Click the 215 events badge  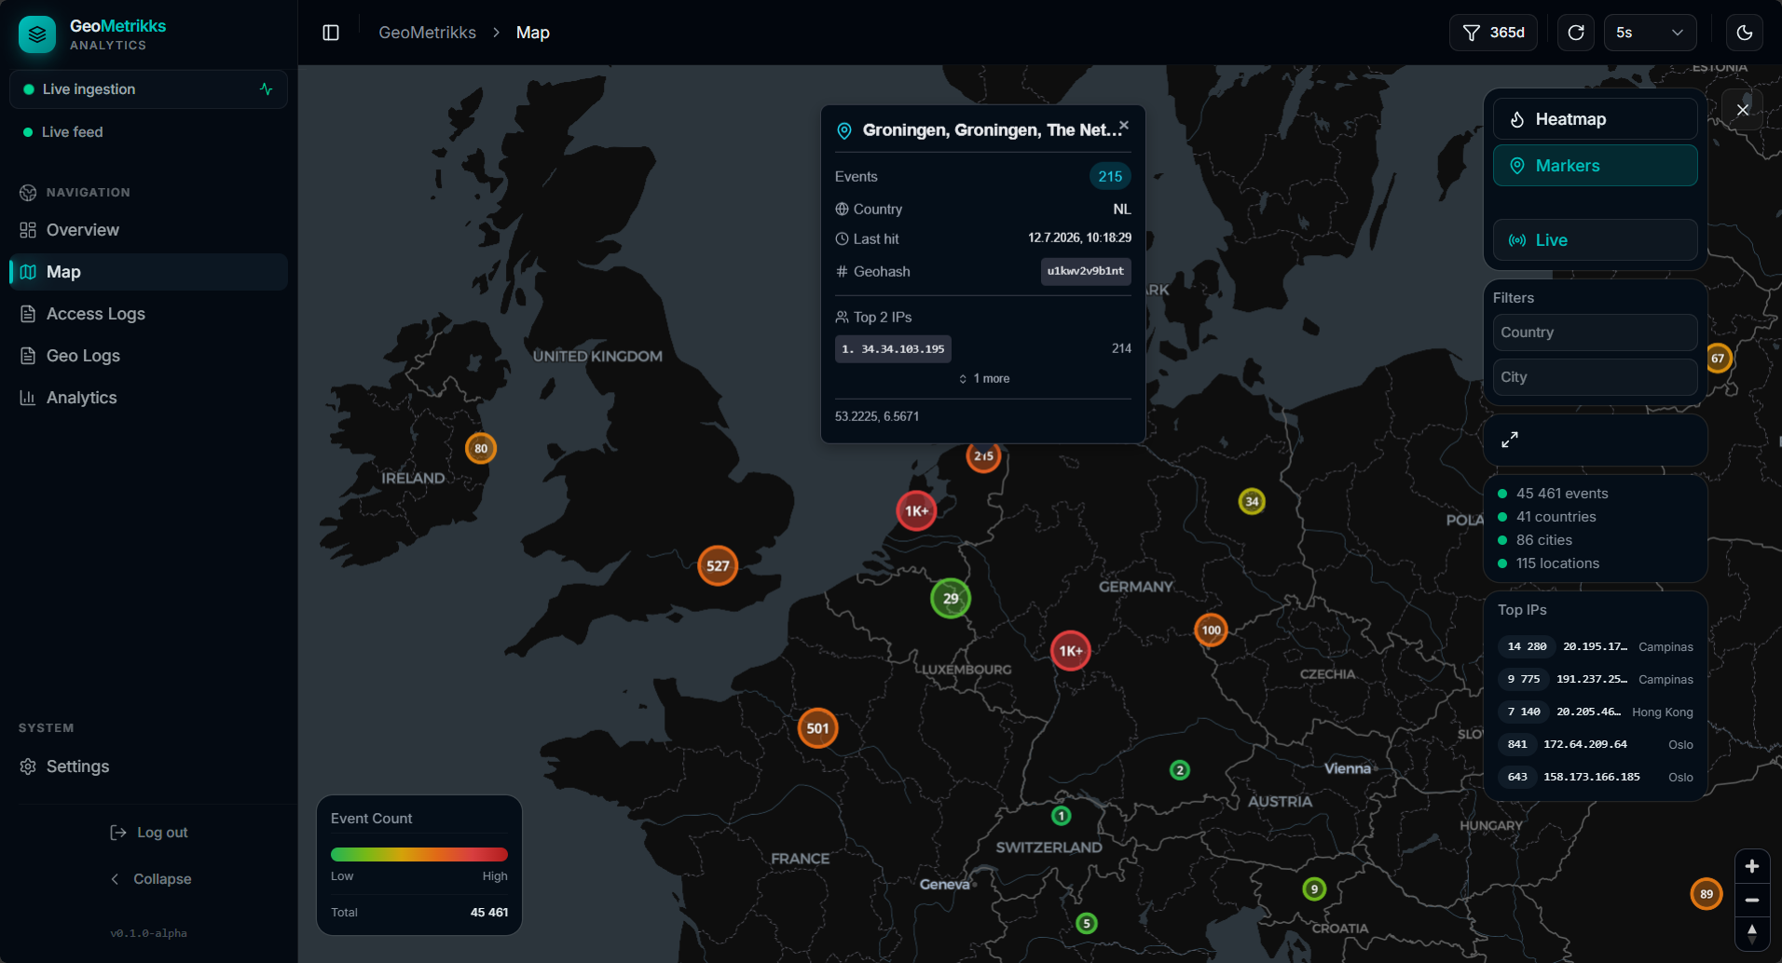pyautogui.click(x=1110, y=176)
